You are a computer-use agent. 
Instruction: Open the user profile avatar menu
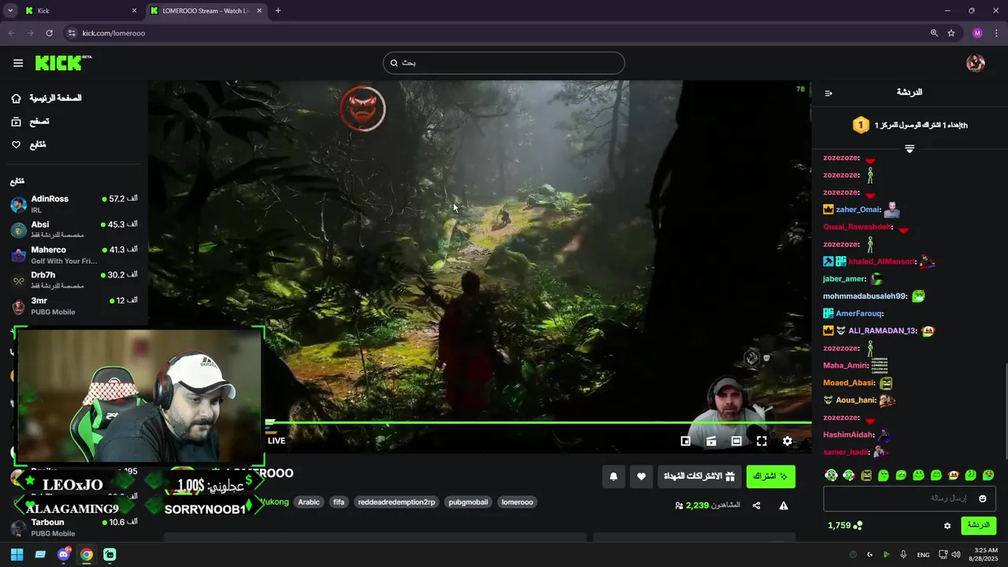point(976,63)
